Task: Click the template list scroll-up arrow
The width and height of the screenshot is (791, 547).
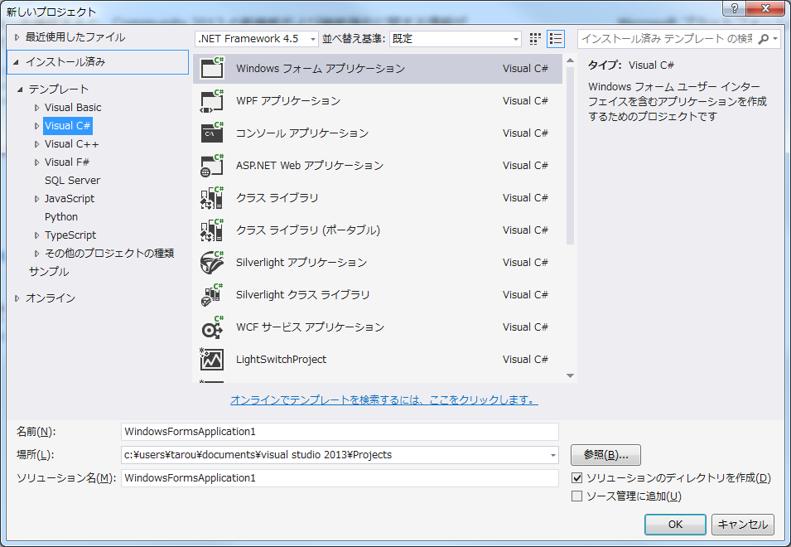Action: 570,61
